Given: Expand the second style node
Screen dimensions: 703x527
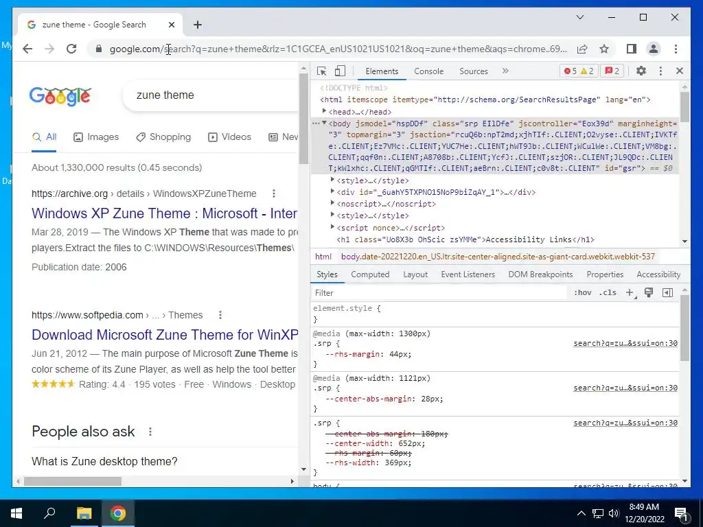Looking at the screenshot, I should coord(332,214).
